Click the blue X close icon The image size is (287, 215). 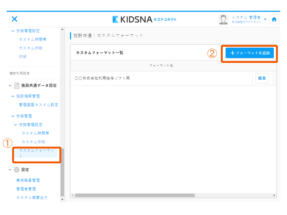click(x=15, y=19)
